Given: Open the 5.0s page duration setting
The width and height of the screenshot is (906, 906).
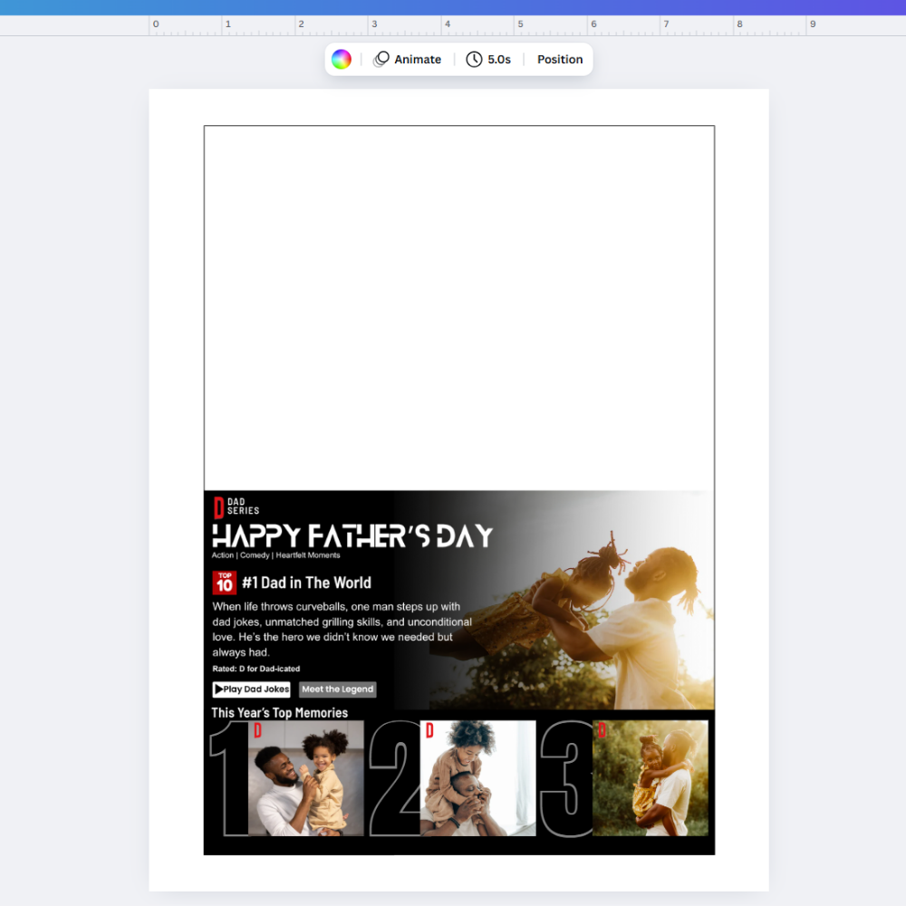Looking at the screenshot, I should tap(489, 59).
